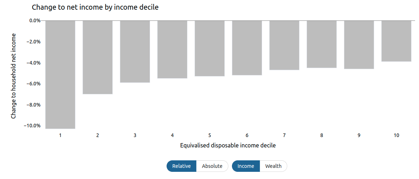Click the bar for decile 6

coord(247,48)
